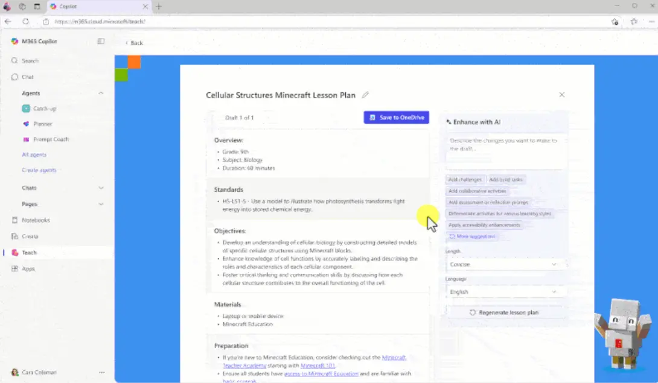Click the browser workspaces icon
The image size is (658, 383).
22,6
